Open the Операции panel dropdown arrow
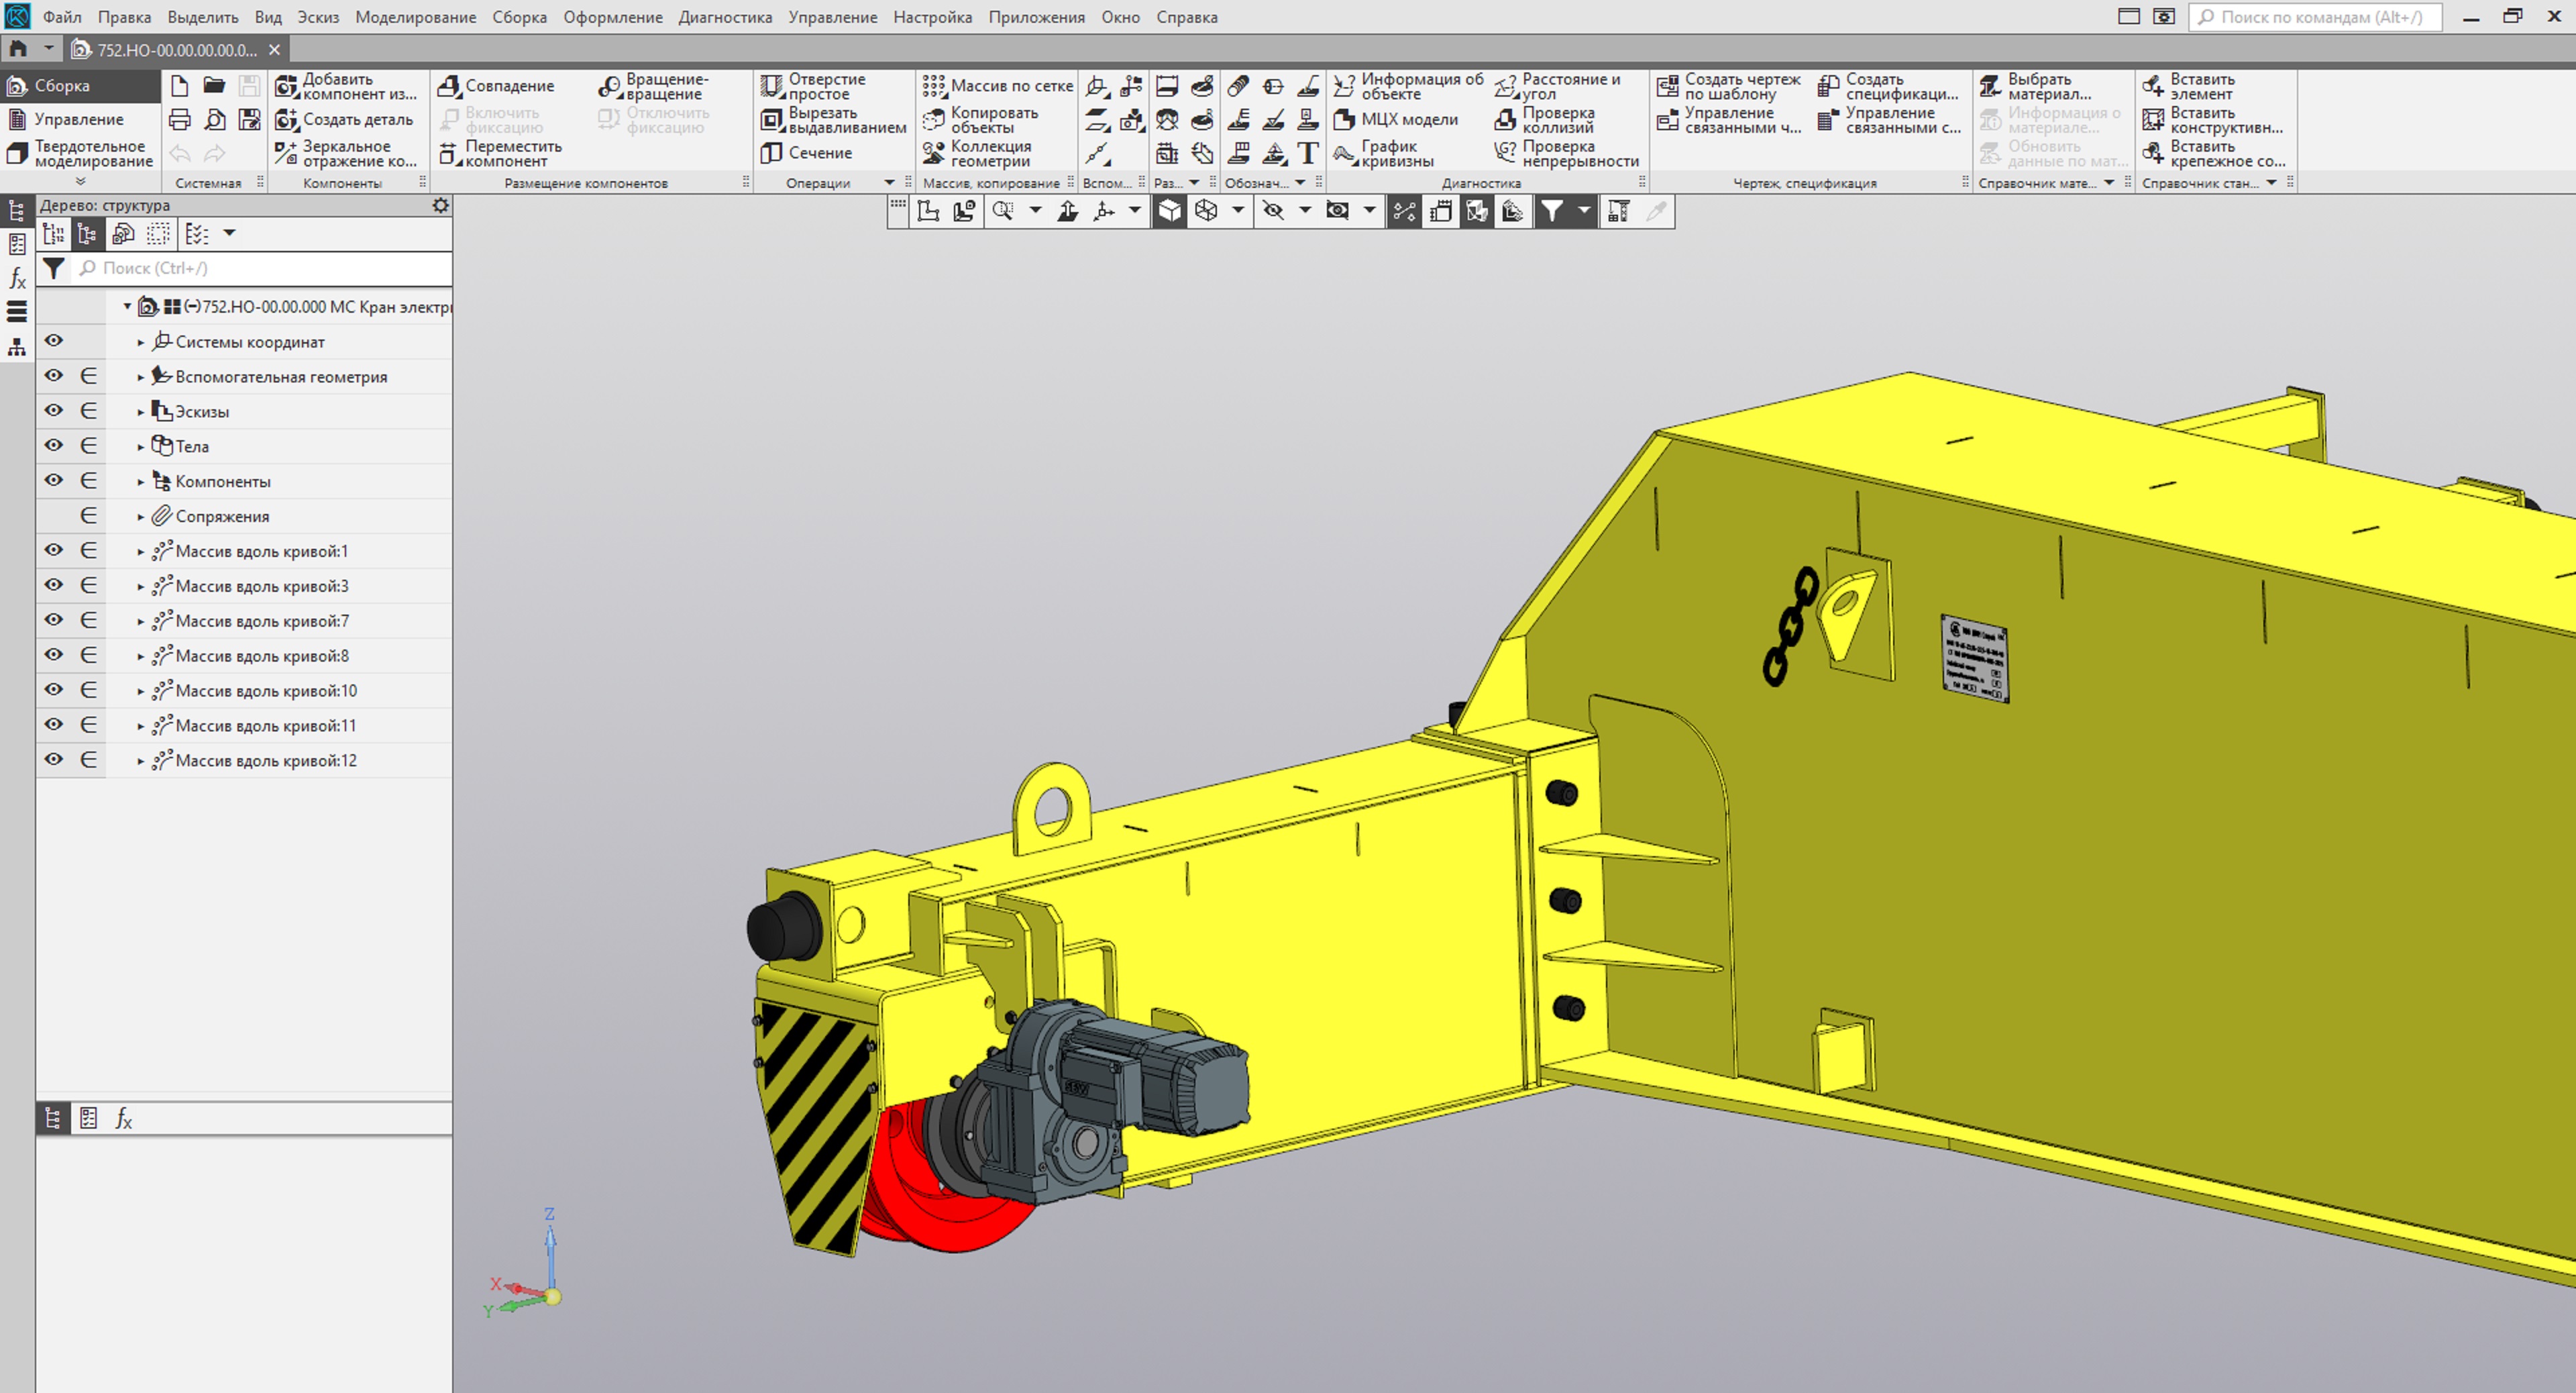This screenshot has height=1393, width=2576. pos(889,183)
